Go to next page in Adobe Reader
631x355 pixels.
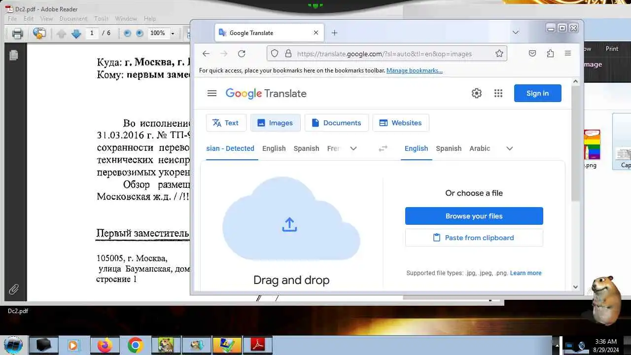76,34
